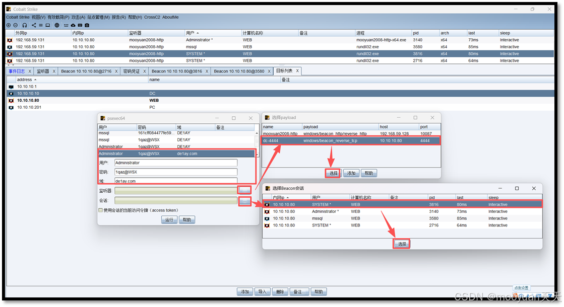Open session chooser with 会话 browse button
Viewport: 564px width, 307px height.
(x=245, y=201)
